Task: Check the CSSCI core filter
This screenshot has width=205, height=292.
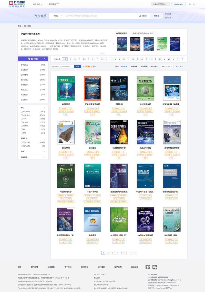Action: click(x=22, y=126)
